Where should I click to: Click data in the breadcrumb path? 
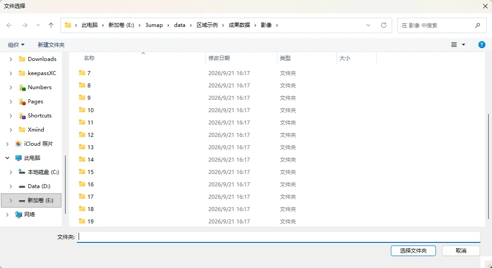pyautogui.click(x=180, y=25)
